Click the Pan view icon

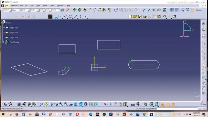pyautogui.click(x=51, y=104)
